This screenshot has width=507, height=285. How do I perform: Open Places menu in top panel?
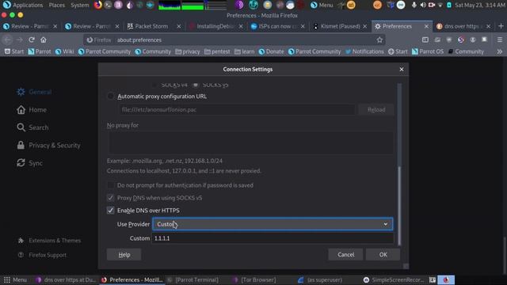coord(56,5)
